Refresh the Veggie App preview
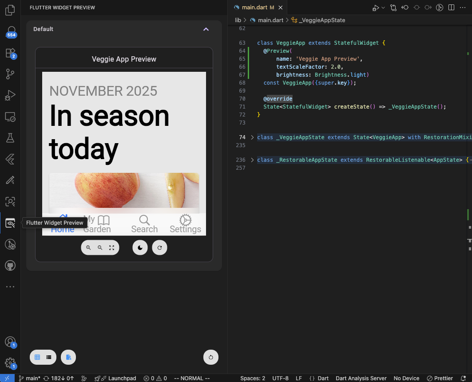This screenshot has width=472, height=382. 159,247
